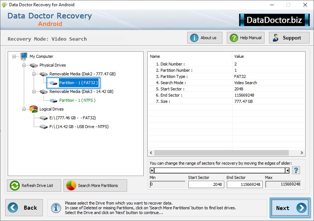Click the Support button
The width and height of the screenshot is (314, 221).
click(x=289, y=38)
